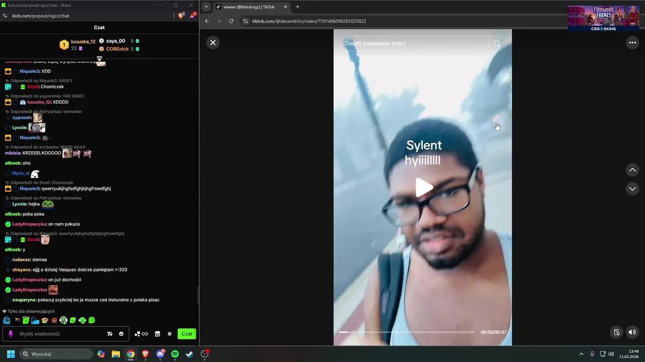This screenshot has width=645, height=362.
Task: Click username czuparyna in chat
Action: tap(24, 300)
